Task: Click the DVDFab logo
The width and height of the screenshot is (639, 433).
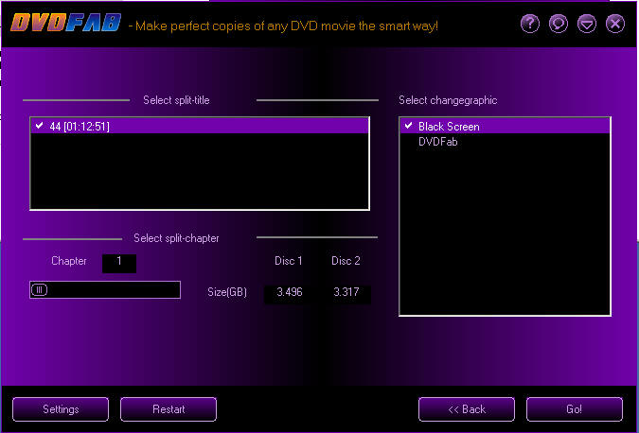Action: tap(65, 23)
